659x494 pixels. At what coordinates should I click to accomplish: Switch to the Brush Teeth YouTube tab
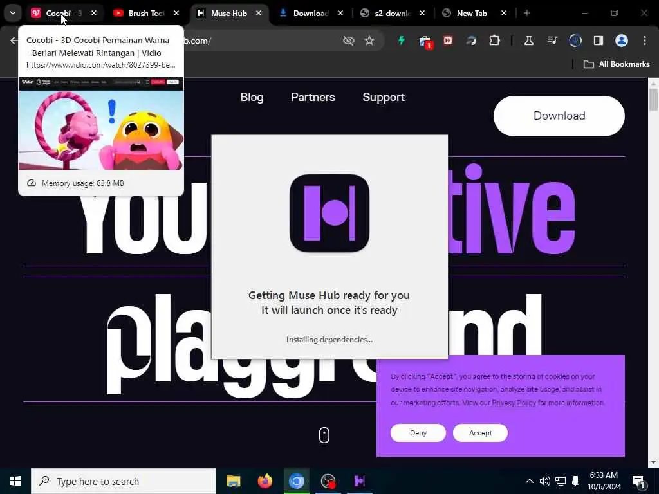[x=147, y=14]
